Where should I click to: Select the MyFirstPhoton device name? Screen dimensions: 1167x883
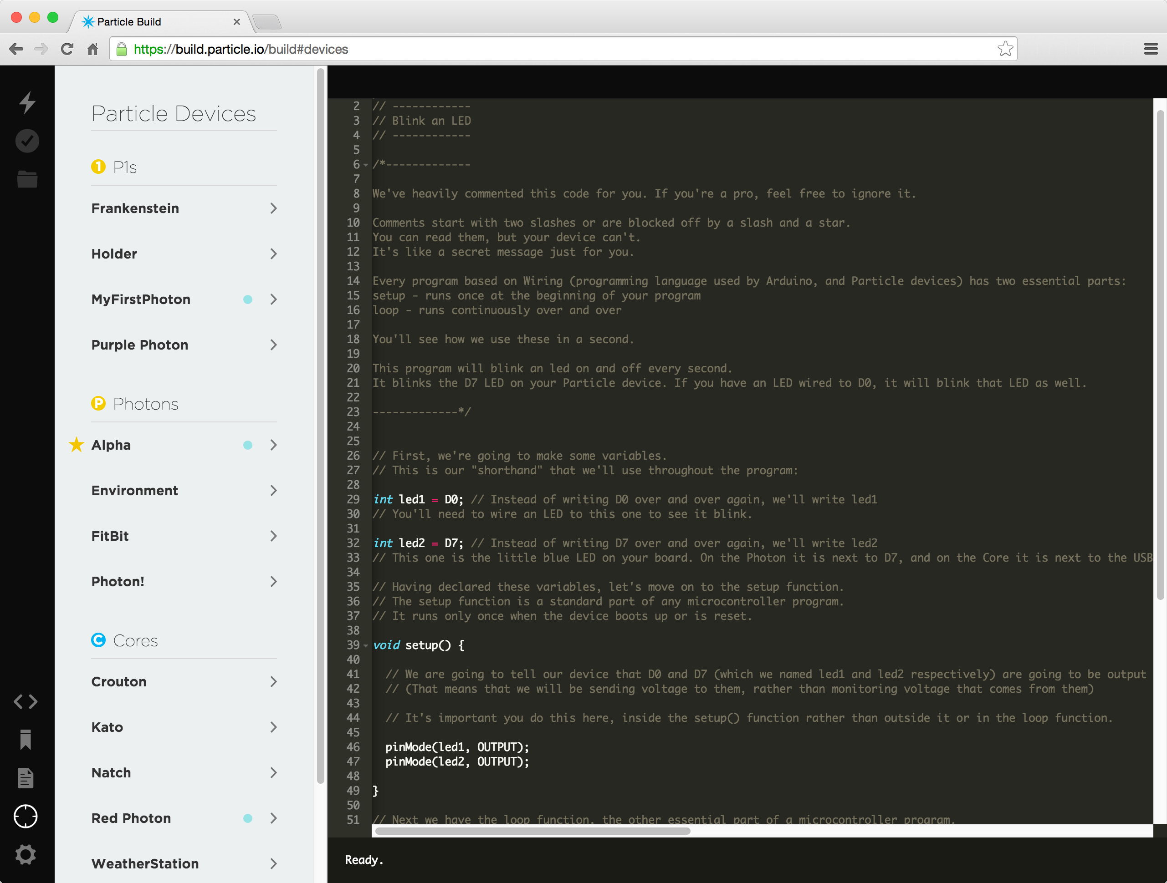(x=141, y=299)
